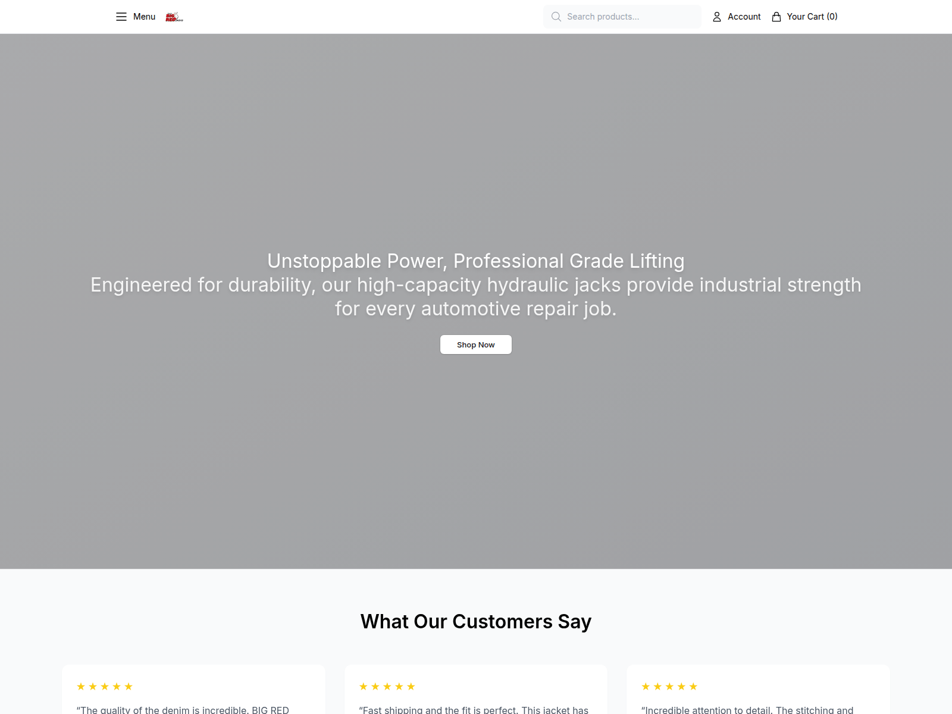Select the hero headline 'Unstoppable Power, Professional Grade Lifting'

476,261
